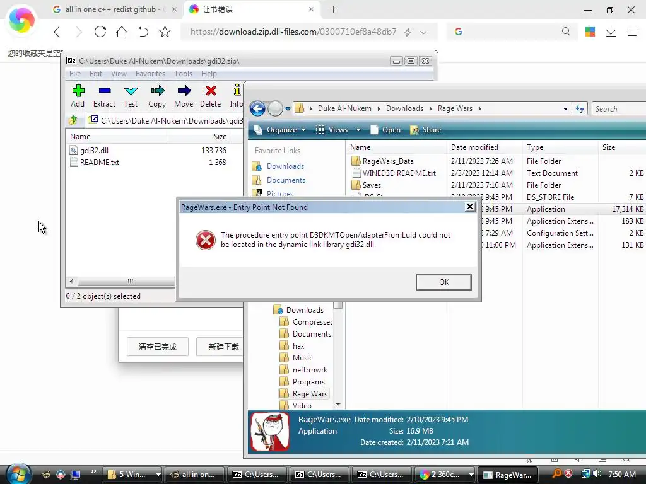The width and height of the screenshot is (646, 484).
Task: Click OK in the error dialog
Action: tap(443, 282)
